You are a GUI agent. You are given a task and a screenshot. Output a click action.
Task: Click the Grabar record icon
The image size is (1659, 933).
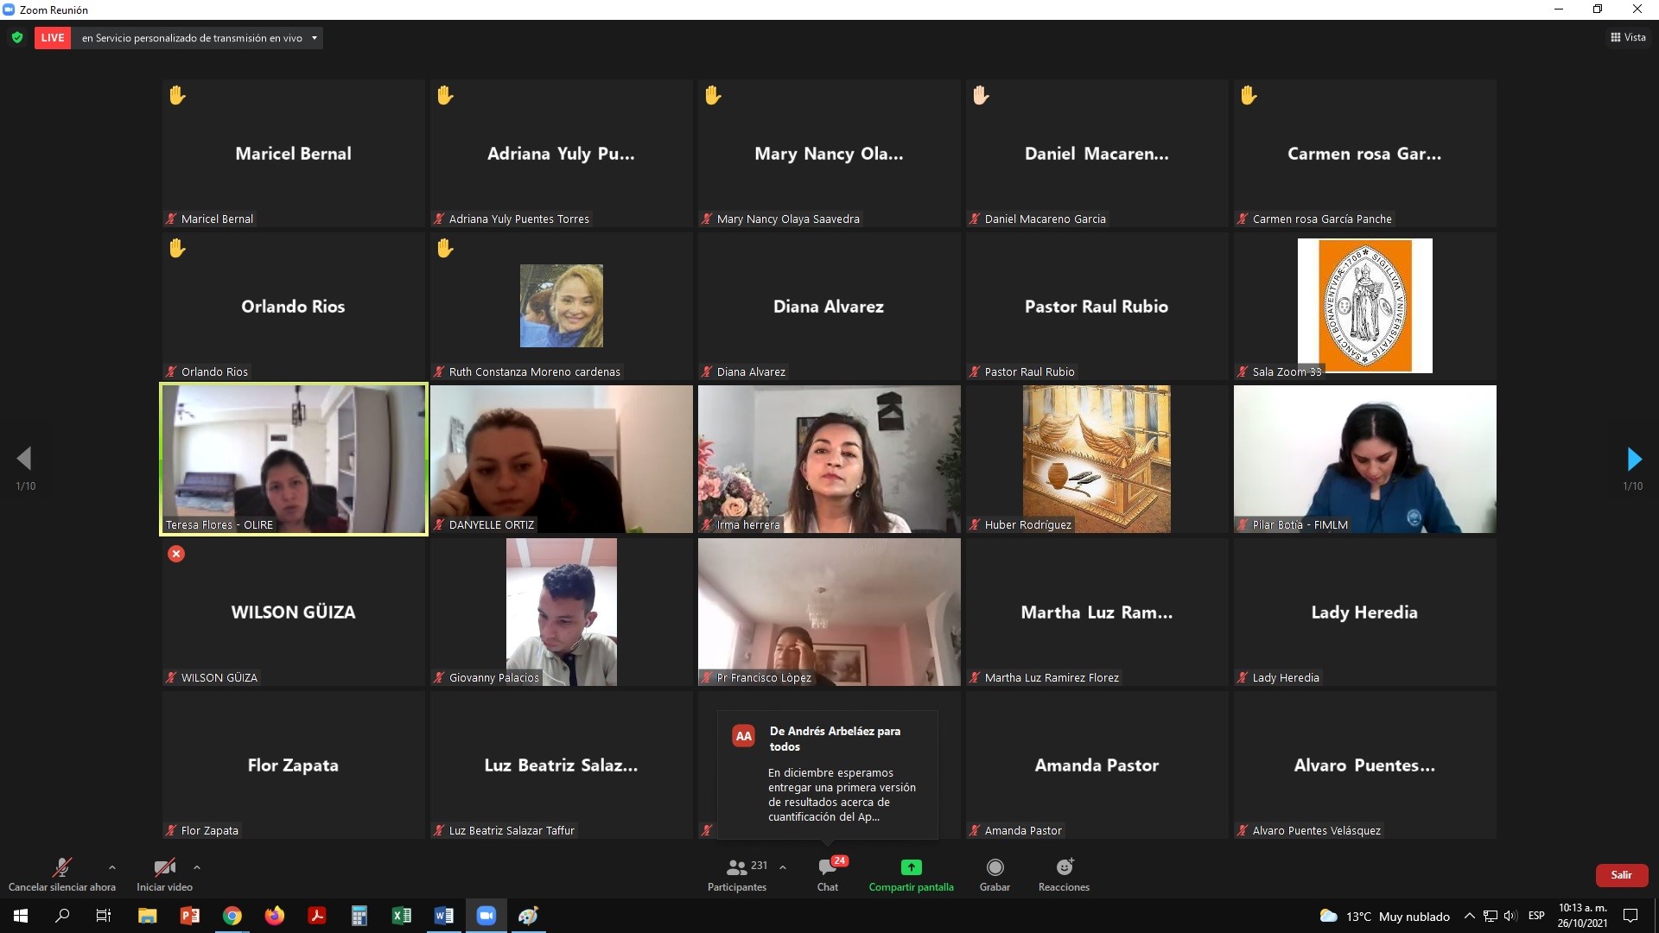click(x=995, y=867)
